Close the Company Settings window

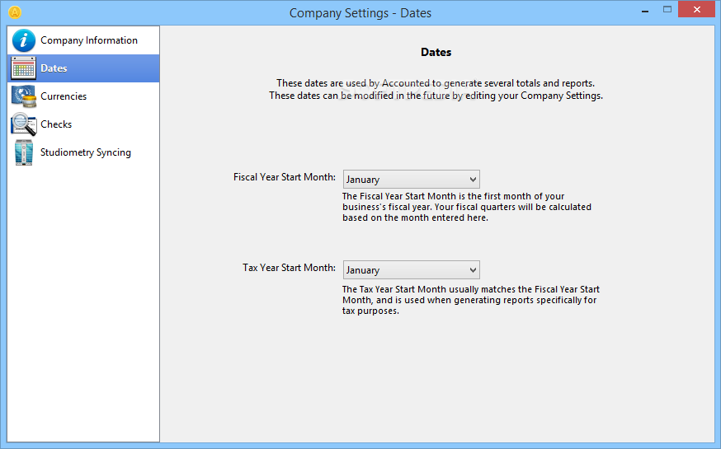tap(696, 10)
